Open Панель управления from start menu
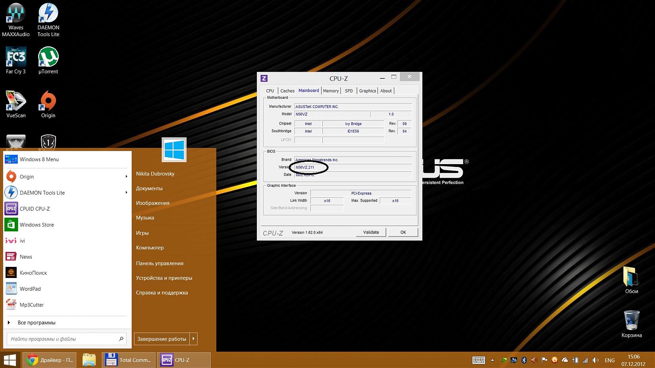This screenshot has height=368, width=655. coord(160,263)
